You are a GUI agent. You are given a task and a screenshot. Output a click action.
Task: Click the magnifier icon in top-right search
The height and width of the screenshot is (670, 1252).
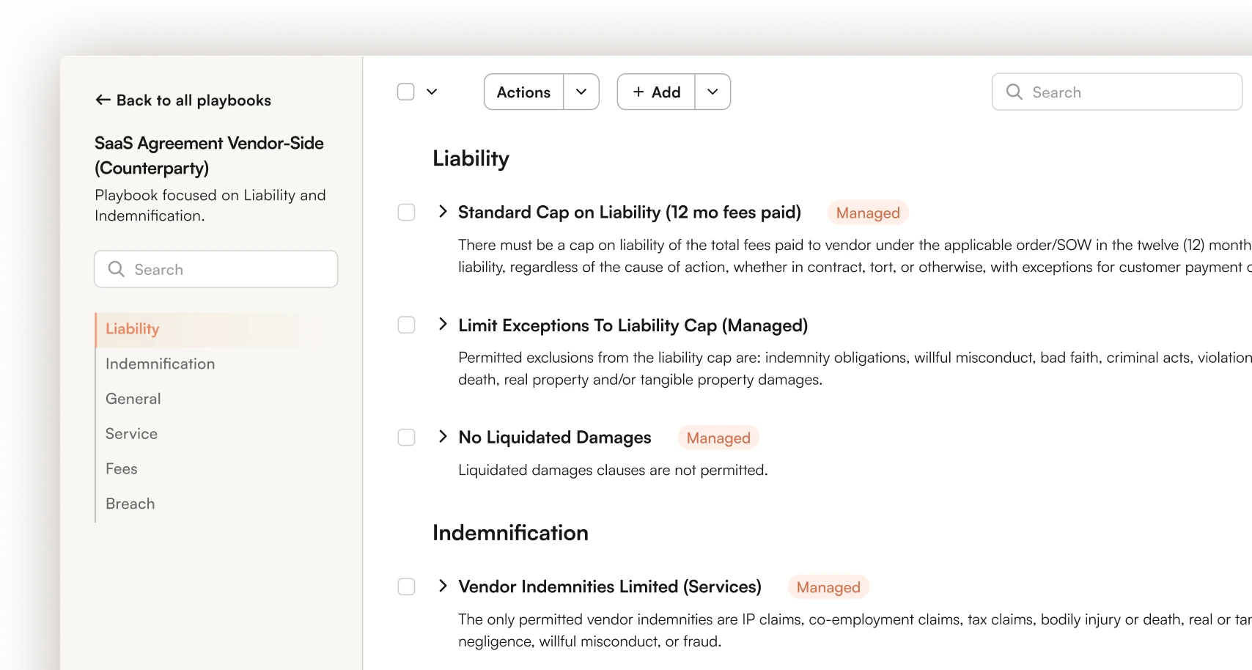1015,92
